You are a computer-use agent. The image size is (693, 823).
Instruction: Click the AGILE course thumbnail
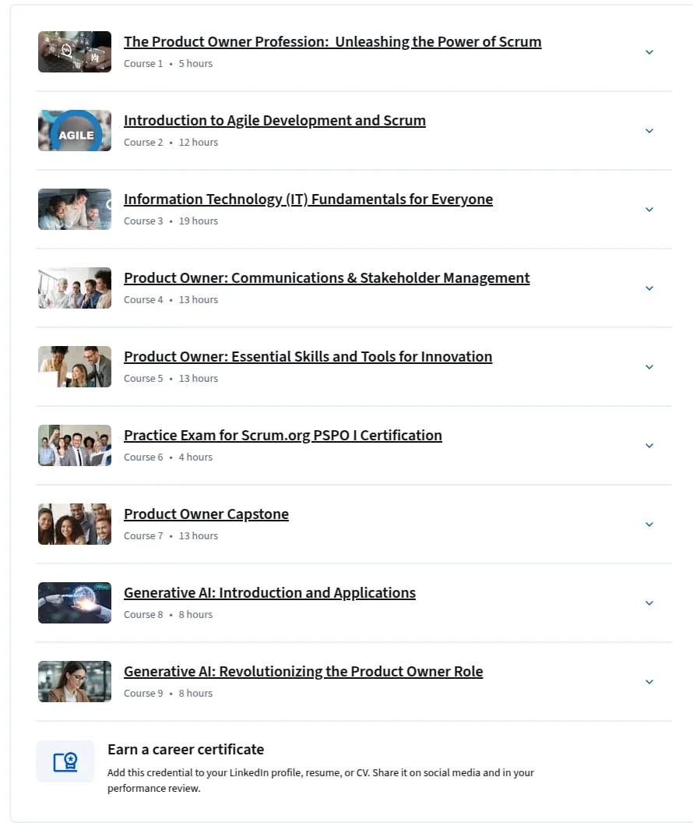point(75,130)
